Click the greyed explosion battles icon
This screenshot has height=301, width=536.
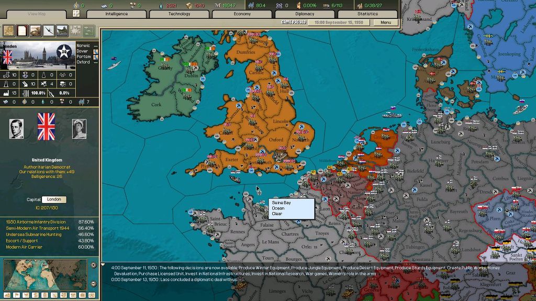point(75,30)
